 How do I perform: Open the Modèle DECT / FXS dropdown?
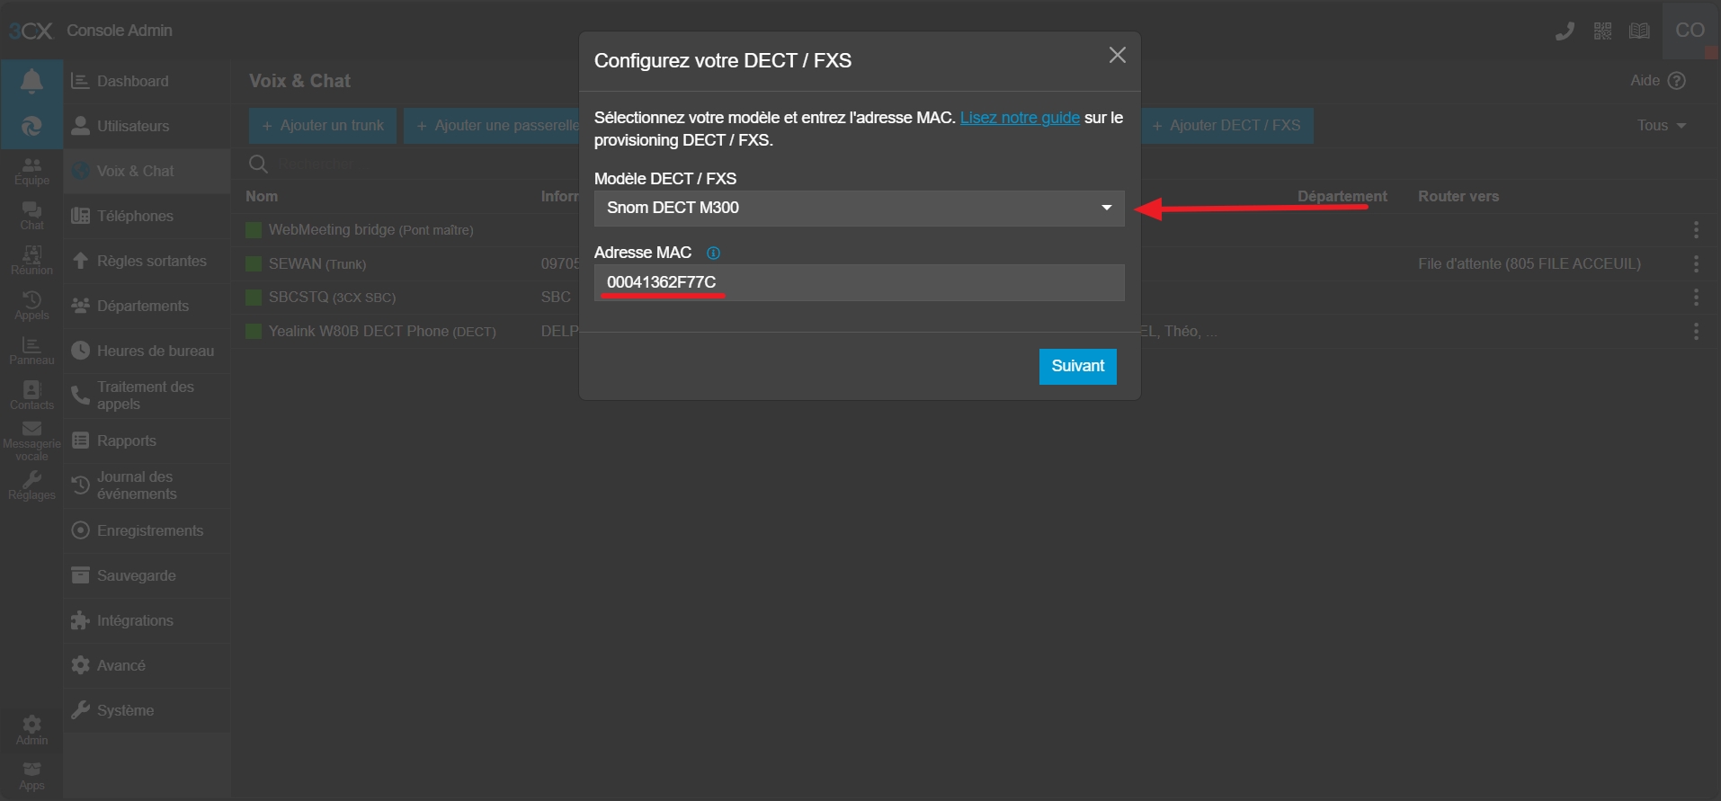point(859,209)
